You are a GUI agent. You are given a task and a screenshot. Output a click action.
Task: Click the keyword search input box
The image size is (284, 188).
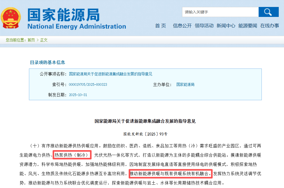[220, 12]
